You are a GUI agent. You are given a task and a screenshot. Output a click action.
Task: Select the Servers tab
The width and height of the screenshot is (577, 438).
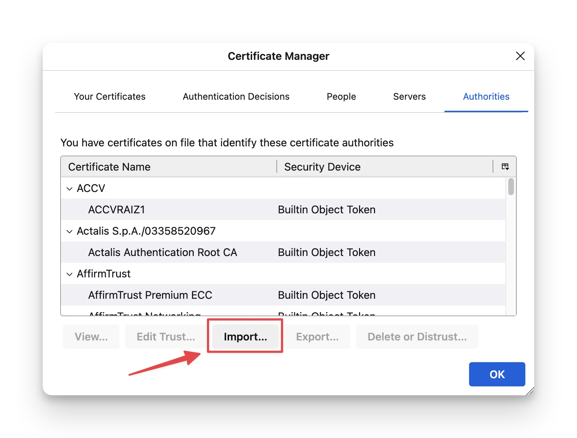coord(409,97)
